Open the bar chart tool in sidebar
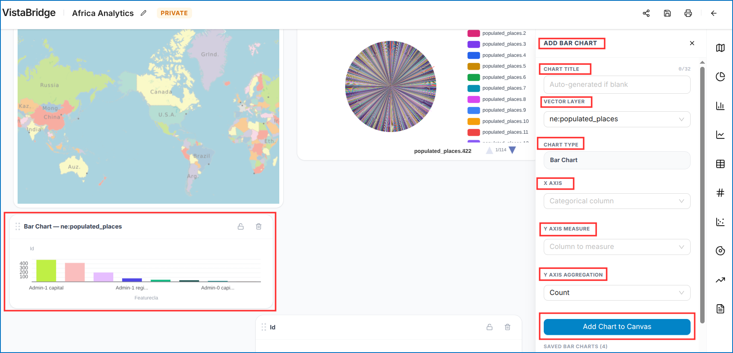 (x=720, y=106)
